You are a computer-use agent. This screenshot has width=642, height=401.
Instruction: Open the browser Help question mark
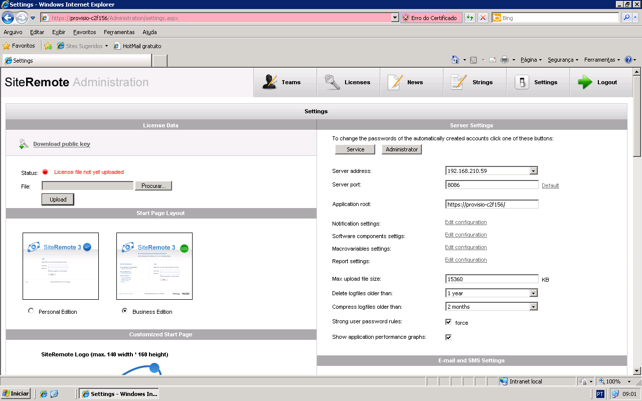[x=628, y=60]
